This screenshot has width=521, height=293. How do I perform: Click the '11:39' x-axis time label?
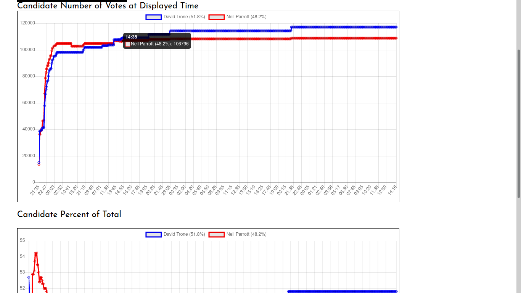click(105, 190)
